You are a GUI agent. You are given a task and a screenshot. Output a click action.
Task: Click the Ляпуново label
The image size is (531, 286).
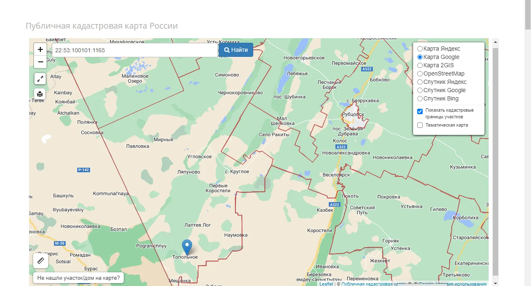click(188, 172)
